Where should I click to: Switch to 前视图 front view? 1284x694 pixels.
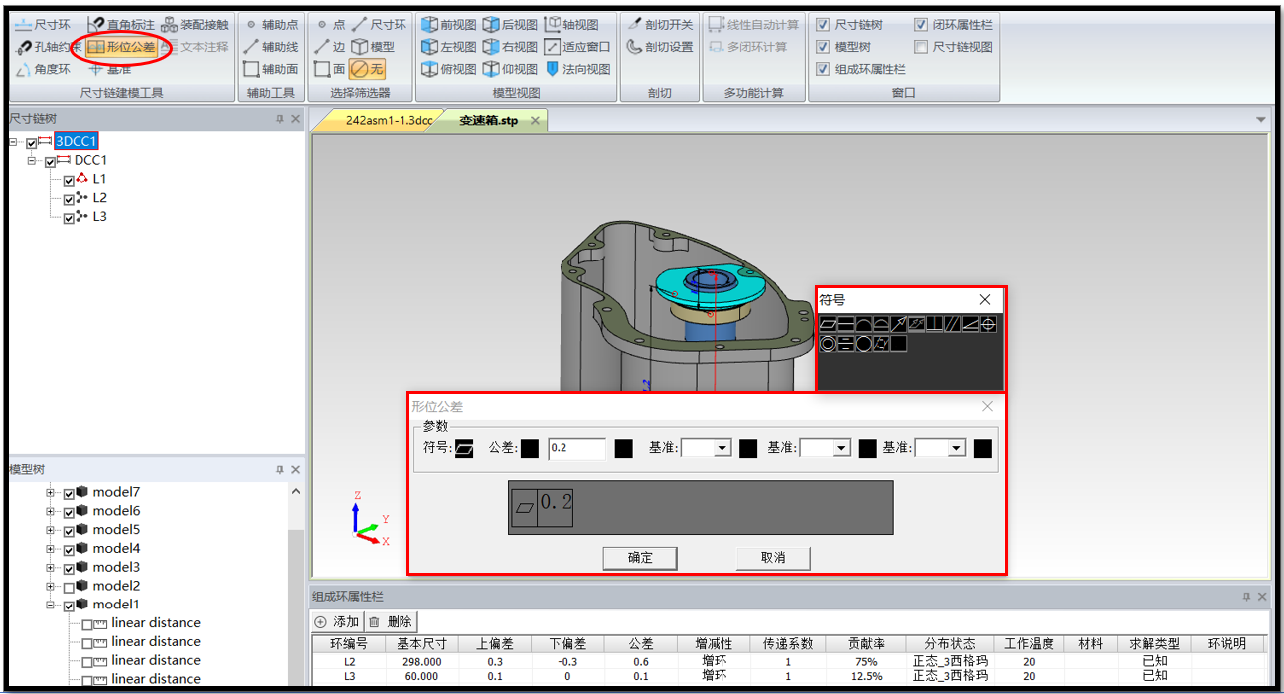447,23
